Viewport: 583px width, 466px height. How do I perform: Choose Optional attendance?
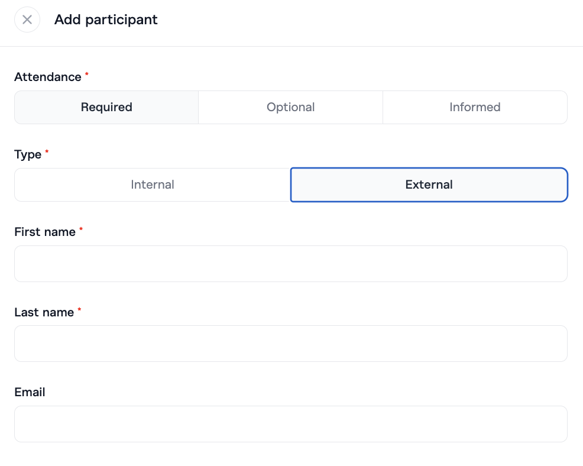click(x=290, y=107)
